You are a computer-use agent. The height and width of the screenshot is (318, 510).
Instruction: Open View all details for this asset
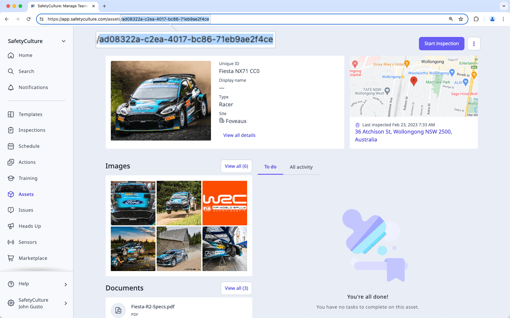click(x=239, y=135)
